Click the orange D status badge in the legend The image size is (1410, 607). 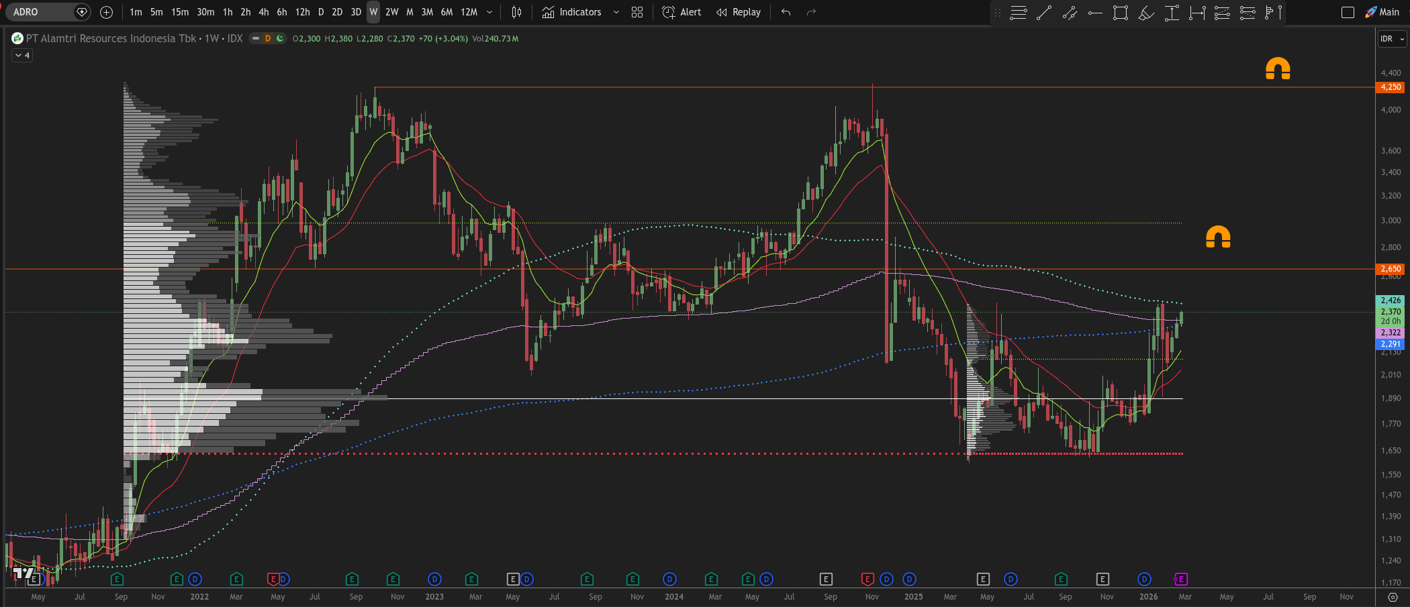(267, 38)
